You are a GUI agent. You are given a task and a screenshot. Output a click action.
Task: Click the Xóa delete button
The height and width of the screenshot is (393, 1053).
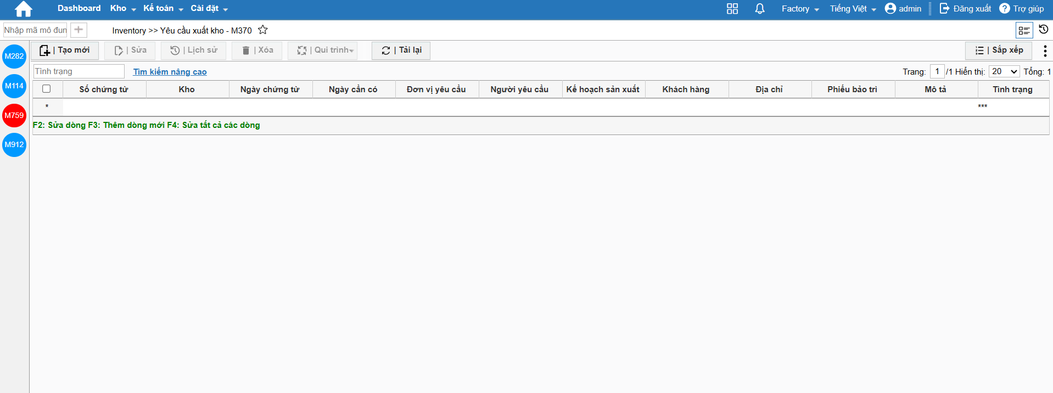[x=257, y=50]
